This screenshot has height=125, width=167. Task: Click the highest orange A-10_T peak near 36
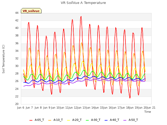point(82,43)
